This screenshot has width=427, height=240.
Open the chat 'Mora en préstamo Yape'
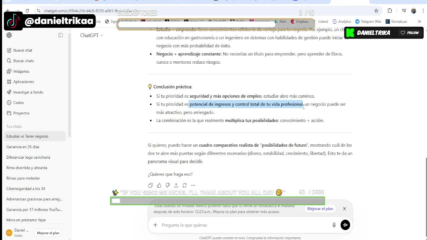(35, 220)
